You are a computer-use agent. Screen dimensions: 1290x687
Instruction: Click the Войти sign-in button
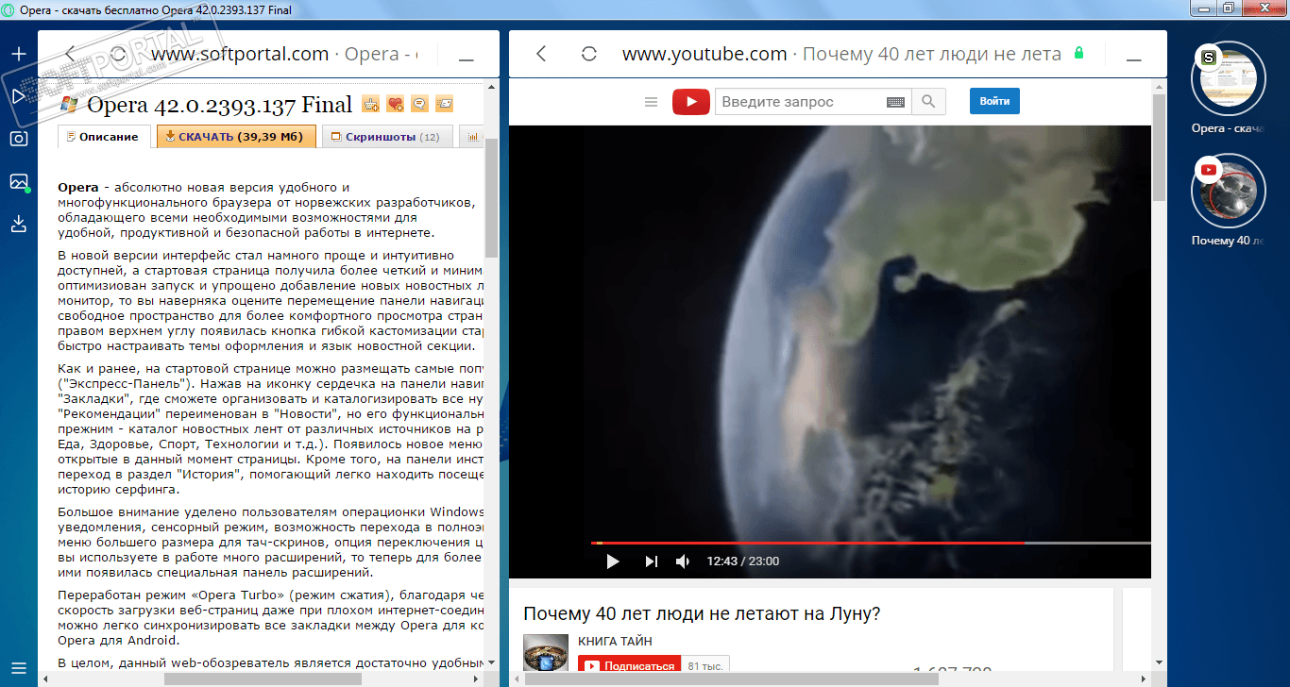pos(994,101)
